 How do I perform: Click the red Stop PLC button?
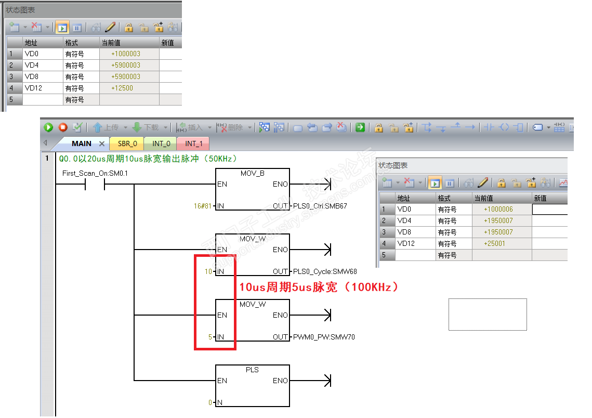click(63, 127)
